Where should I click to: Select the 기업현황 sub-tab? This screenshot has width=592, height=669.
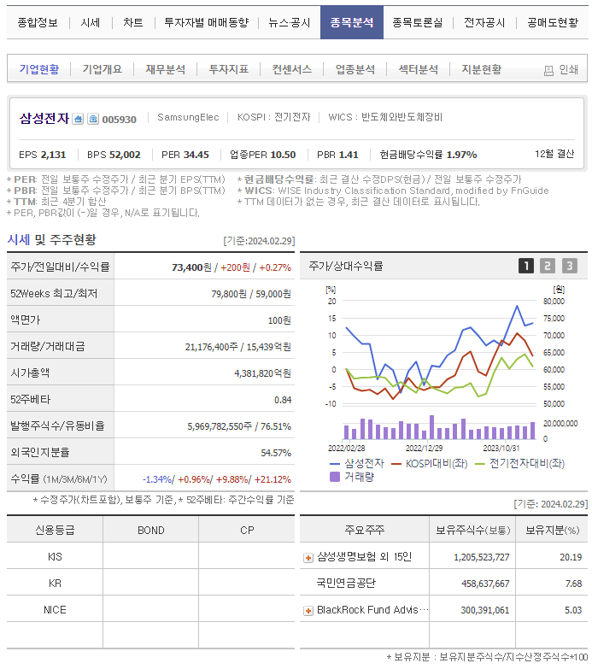39,69
